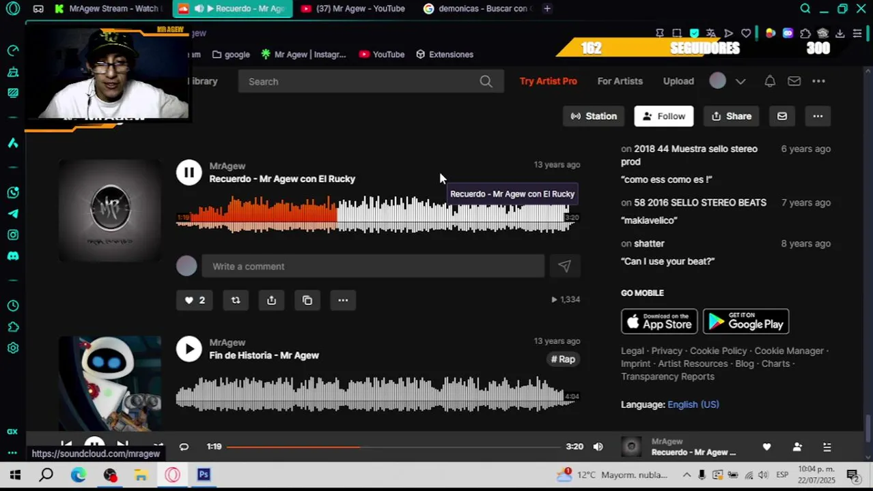Open the 58 2016 SELLO STEREO BEATS link

click(700, 203)
